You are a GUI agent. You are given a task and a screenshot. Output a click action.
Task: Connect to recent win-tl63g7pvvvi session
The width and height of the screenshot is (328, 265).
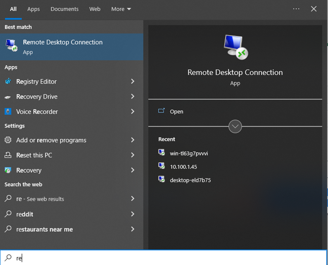[x=189, y=153]
